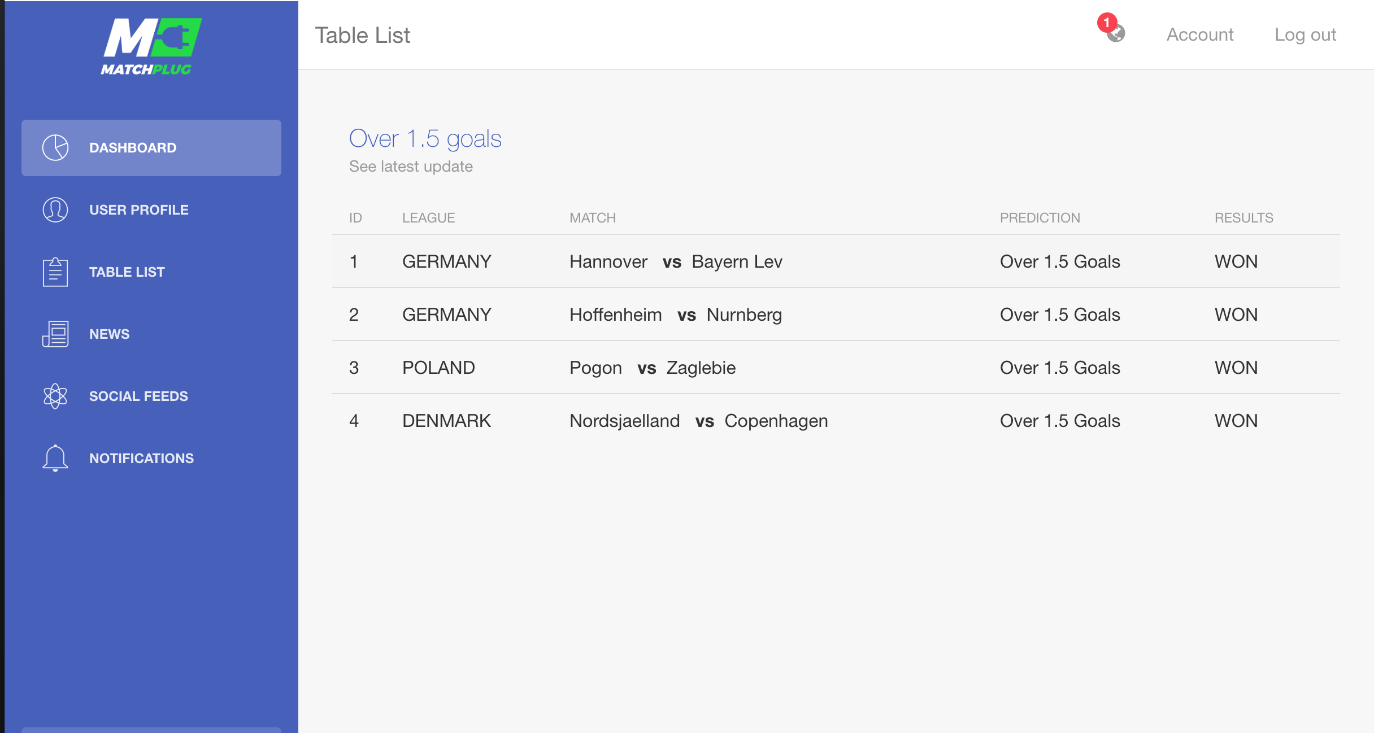The image size is (1374, 733).
Task: Click the Account link
Action: tap(1200, 35)
